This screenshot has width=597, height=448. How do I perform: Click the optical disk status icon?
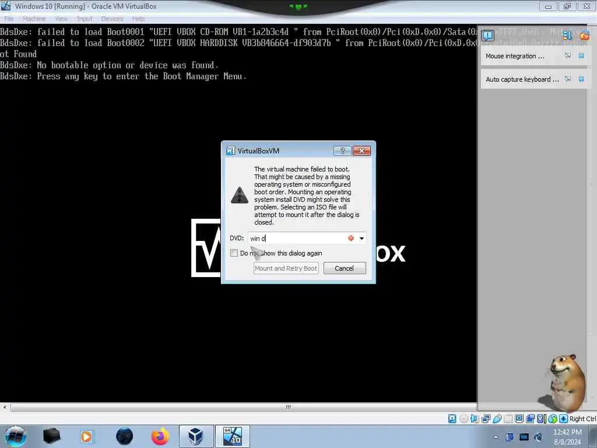463,419
